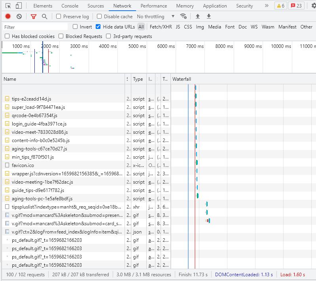Screen dimensions: 316x281
Task: Open the No throttling dropdown
Action: pyautogui.click(x=155, y=17)
